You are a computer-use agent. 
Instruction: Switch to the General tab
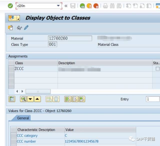23,118
